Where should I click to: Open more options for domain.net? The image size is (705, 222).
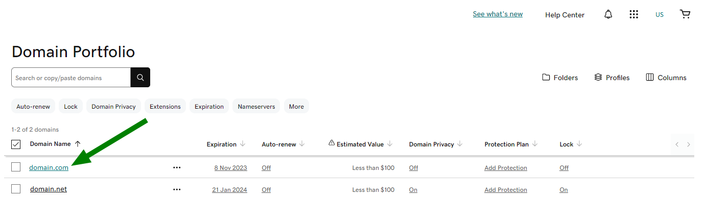tap(177, 189)
